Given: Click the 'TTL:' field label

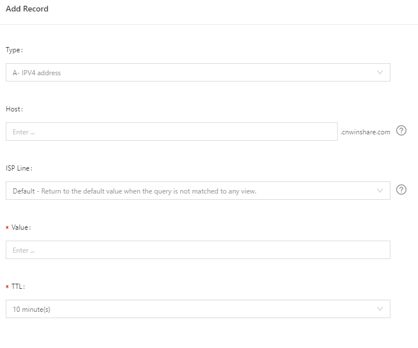Looking at the screenshot, I should point(18,286).
